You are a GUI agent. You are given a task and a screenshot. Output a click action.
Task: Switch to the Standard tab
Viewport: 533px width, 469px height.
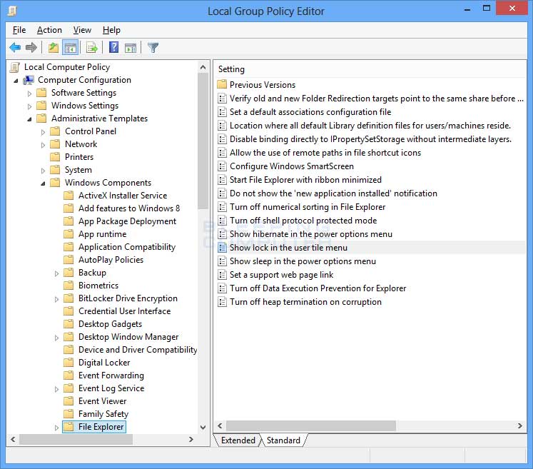283,440
